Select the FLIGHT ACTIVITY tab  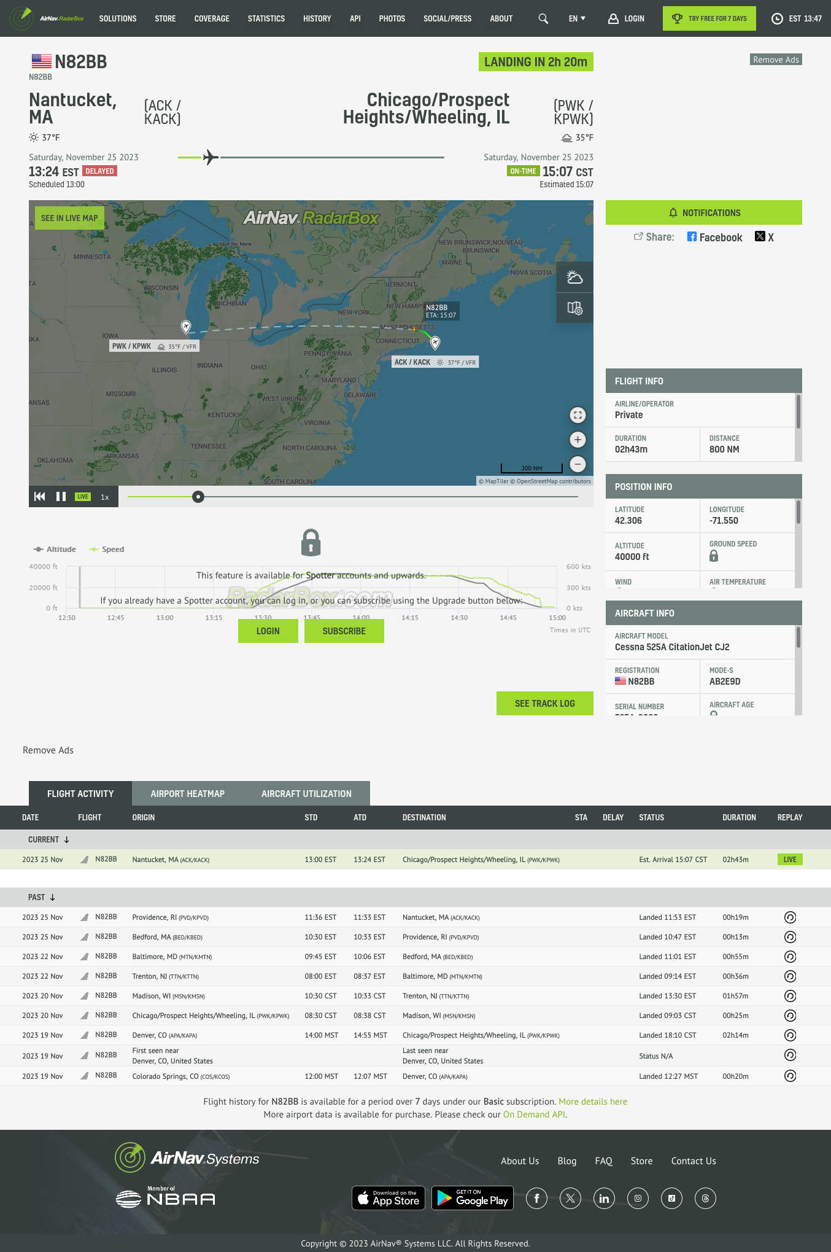[80, 793]
